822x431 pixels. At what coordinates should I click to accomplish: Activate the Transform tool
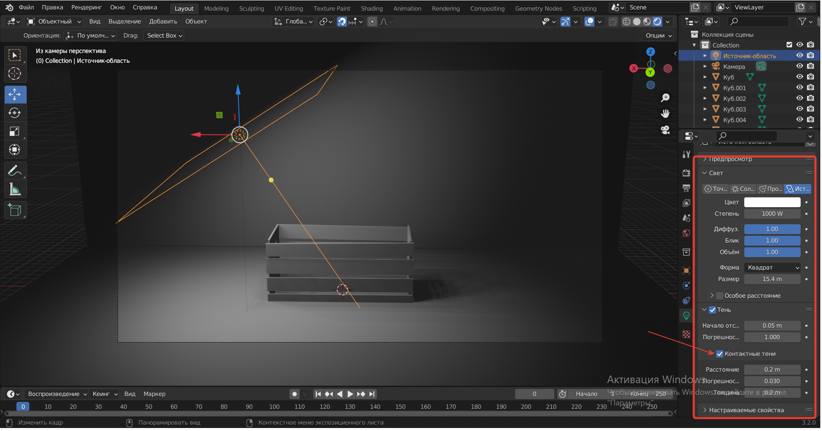[x=15, y=150]
